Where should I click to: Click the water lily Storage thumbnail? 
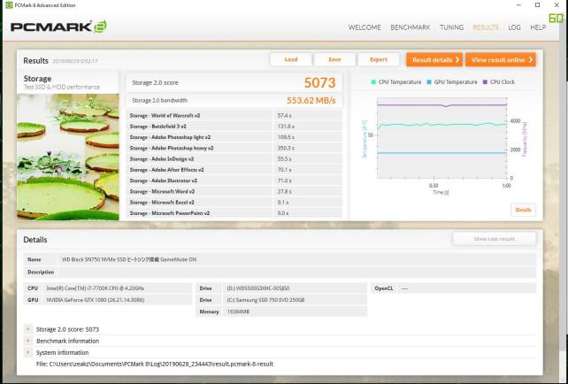[x=68, y=157]
